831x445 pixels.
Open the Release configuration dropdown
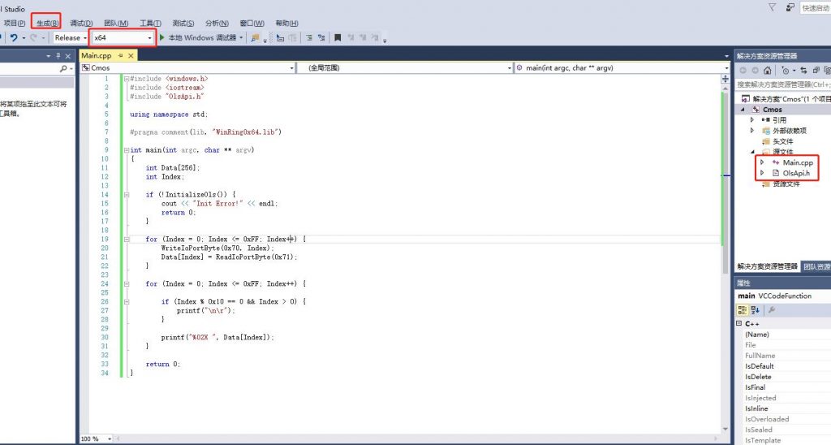(68, 37)
